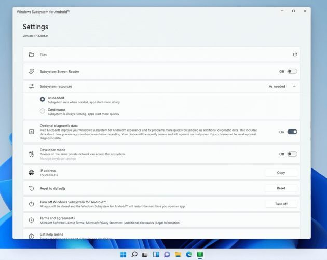327x260 pixels.
Task: Maximize the Windows Subsystem for Android window
Action: point(293,11)
